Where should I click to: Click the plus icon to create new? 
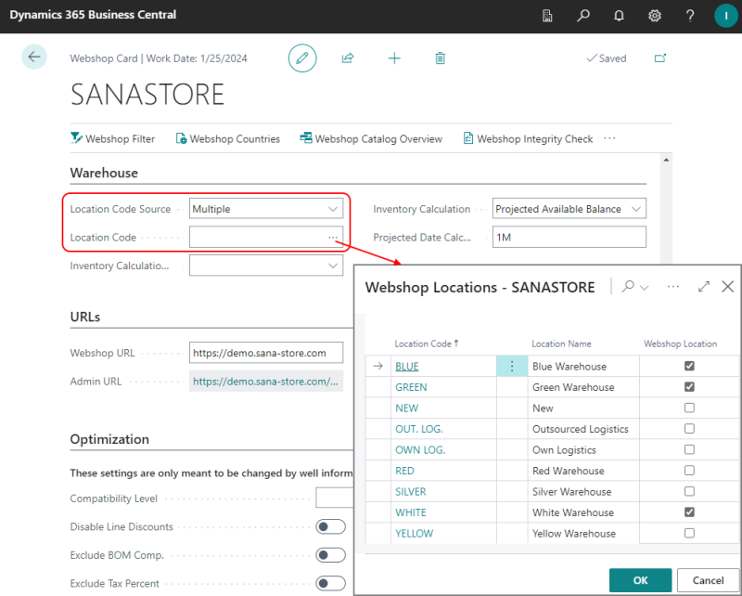[x=394, y=58]
